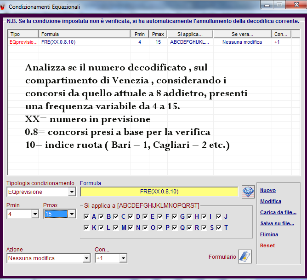Viewport: 307px width, 280px height.
Task: Expand the Azione dropdown list
Action: [86, 258]
